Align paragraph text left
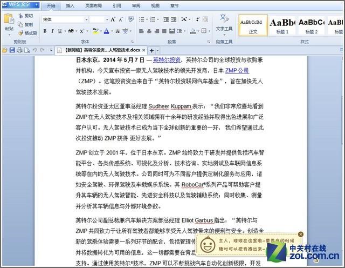Image resolution: width=345 pixels, height=268 pixels. coord(141,31)
